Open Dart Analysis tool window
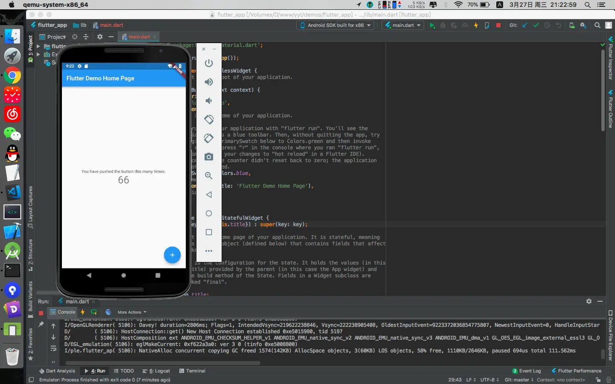Viewport: 615px width, 384px height. coord(57,371)
